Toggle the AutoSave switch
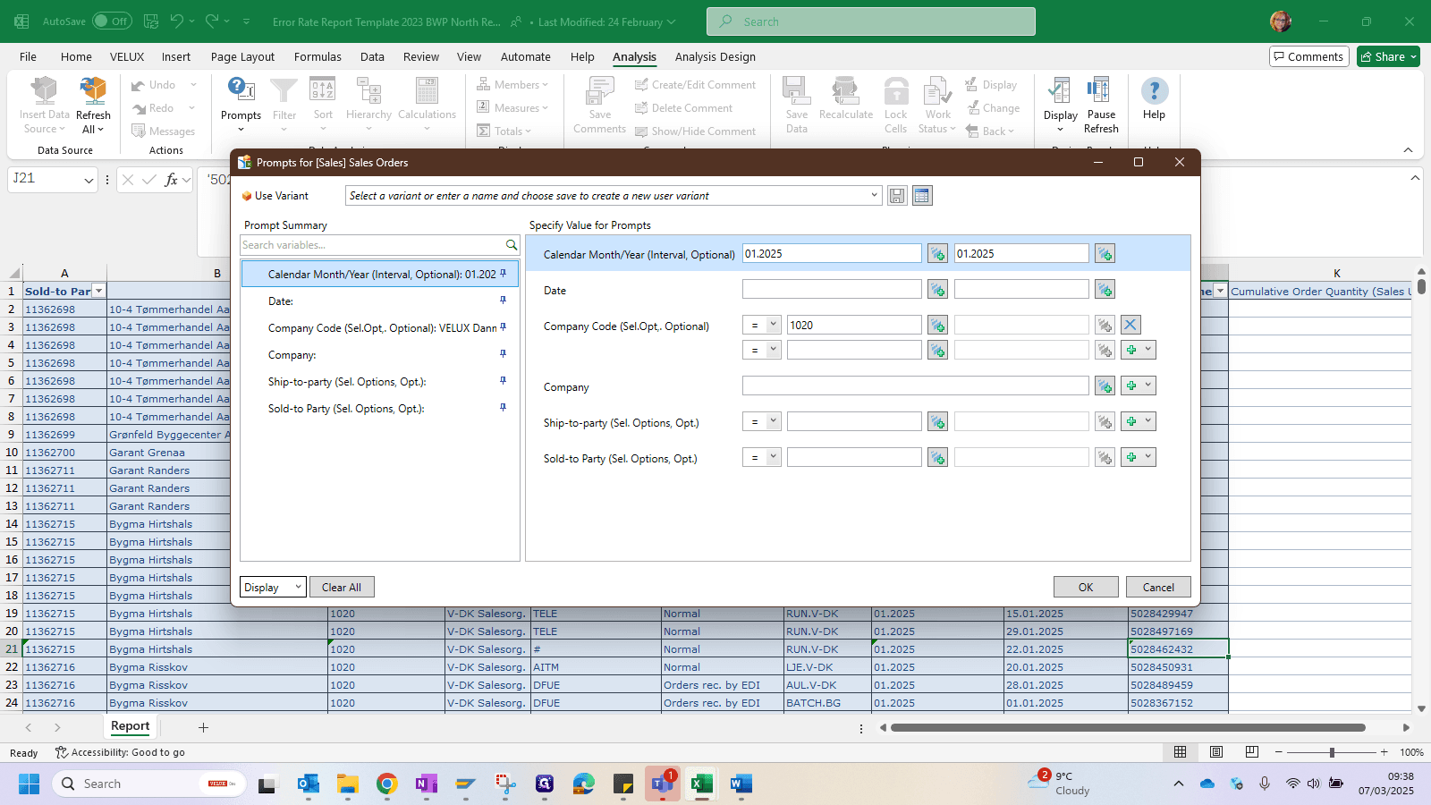1431x805 pixels. [111, 21]
